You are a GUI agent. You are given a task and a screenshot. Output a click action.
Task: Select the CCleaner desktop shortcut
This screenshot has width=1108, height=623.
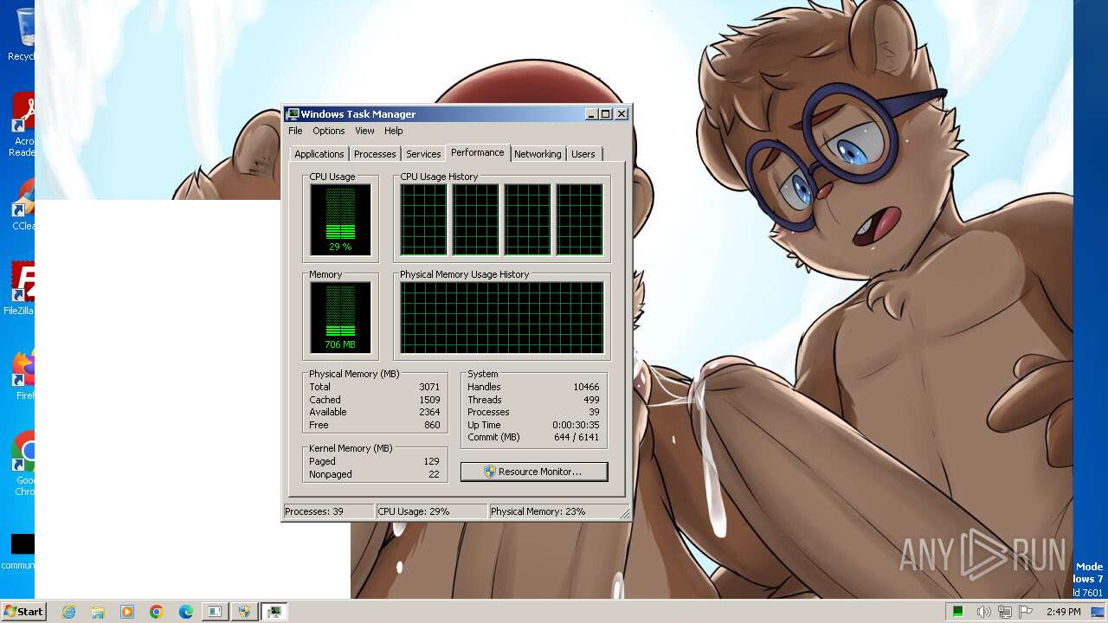[22, 204]
